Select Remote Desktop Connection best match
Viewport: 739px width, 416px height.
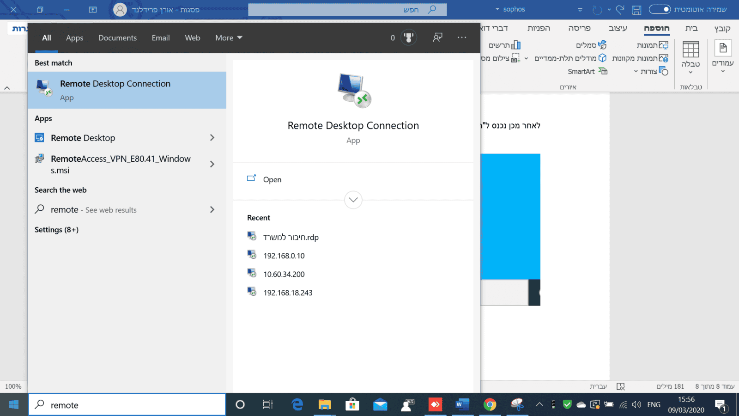coord(127,90)
